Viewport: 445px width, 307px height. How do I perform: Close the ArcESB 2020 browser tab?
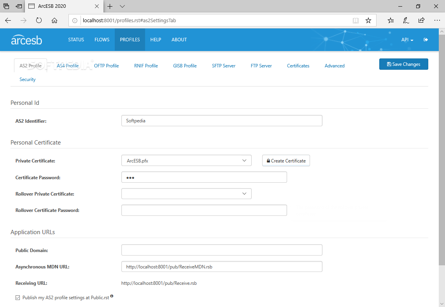pyautogui.click(x=97, y=6)
